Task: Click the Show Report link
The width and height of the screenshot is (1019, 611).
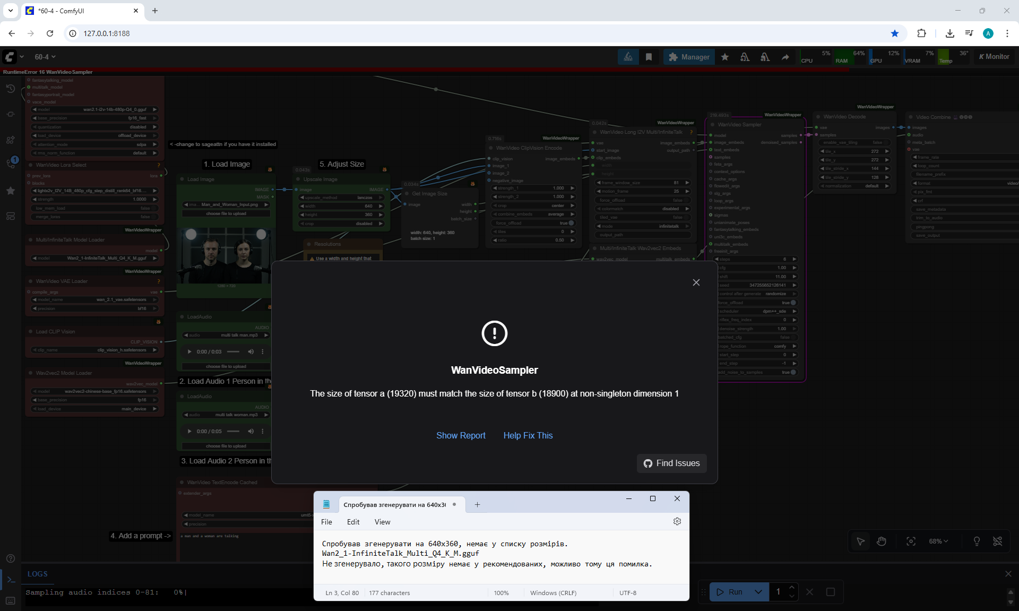Action: tap(461, 435)
